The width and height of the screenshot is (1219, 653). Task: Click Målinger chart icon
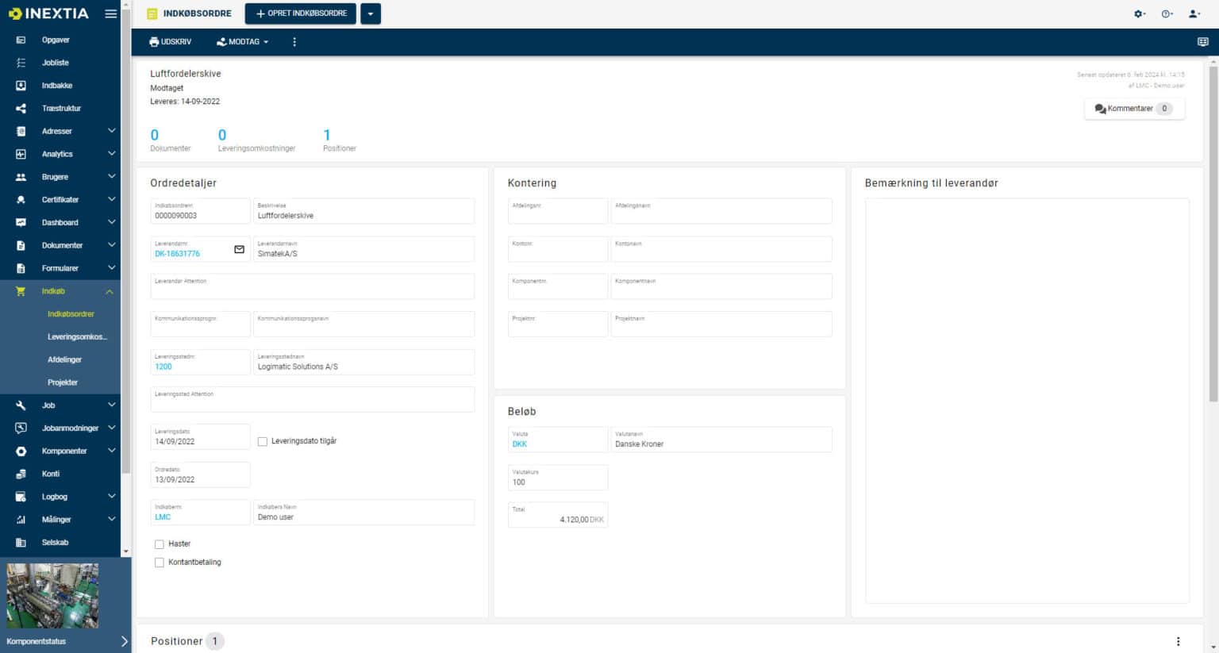click(21, 520)
